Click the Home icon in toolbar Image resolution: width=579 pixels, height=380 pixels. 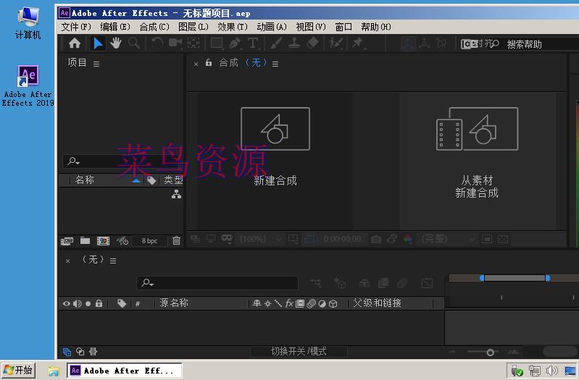75,43
